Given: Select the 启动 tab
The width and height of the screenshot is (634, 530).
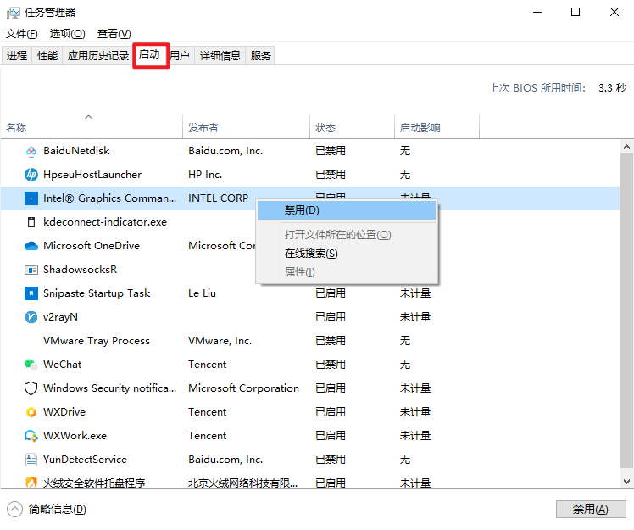Looking at the screenshot, I should tap(150, 54).
